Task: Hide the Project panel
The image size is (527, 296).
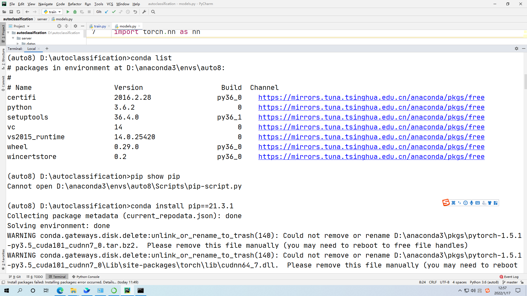Action: (x=83, y=26)
